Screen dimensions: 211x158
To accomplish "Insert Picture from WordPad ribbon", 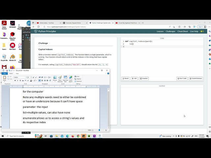I will click(55, 79).
